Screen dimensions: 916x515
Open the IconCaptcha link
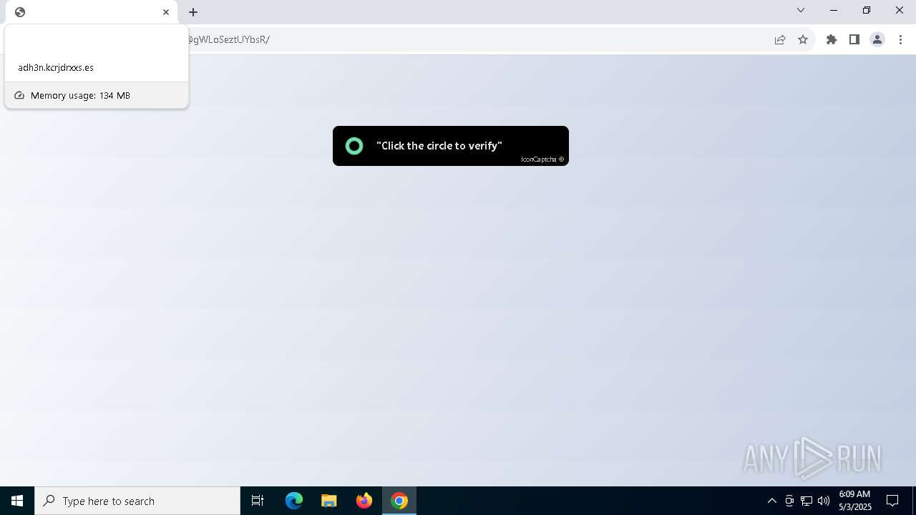pos(542,160)
